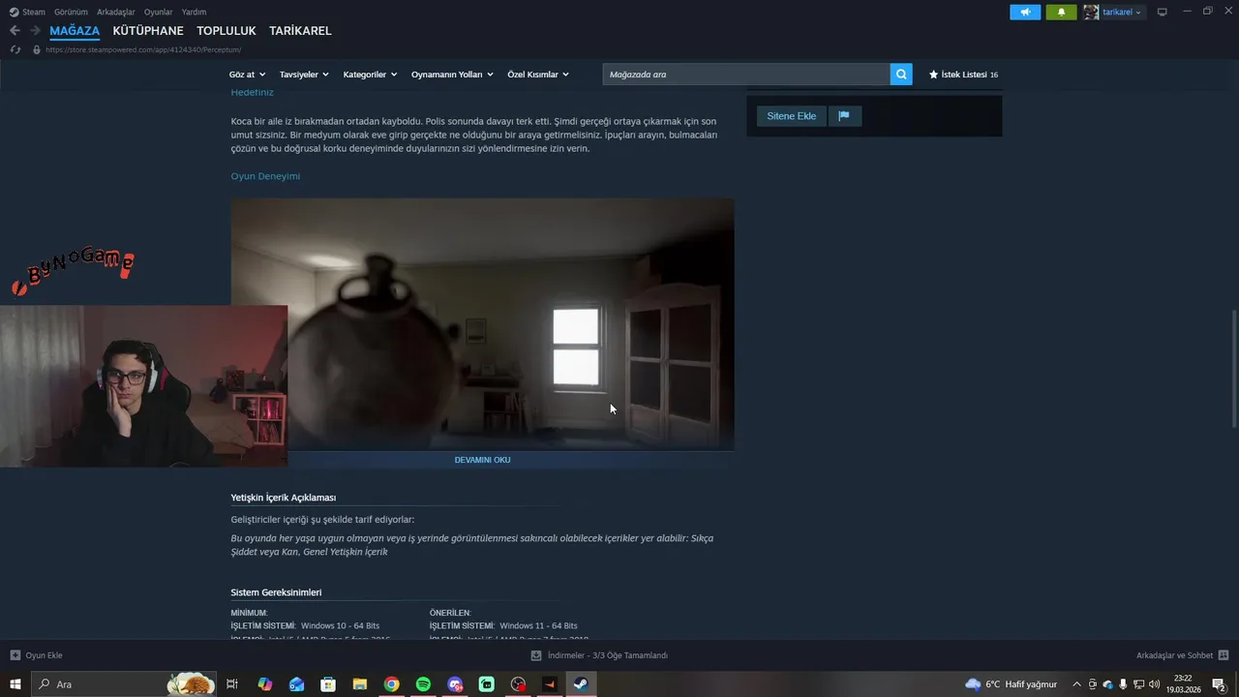Expand the Göz at dropdown

click(247, 75)
